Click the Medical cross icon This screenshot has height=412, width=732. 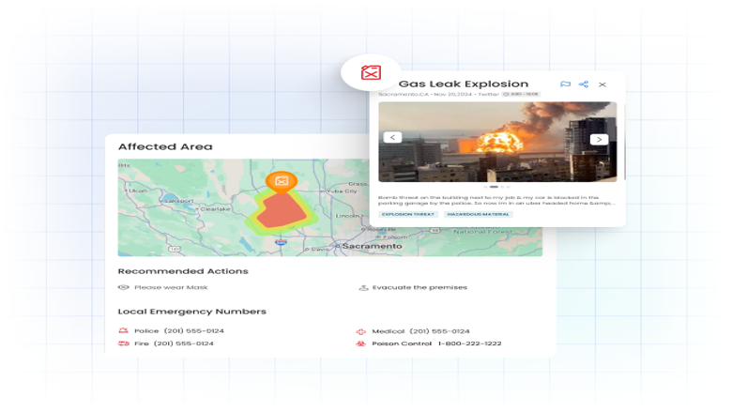[361, 331]
